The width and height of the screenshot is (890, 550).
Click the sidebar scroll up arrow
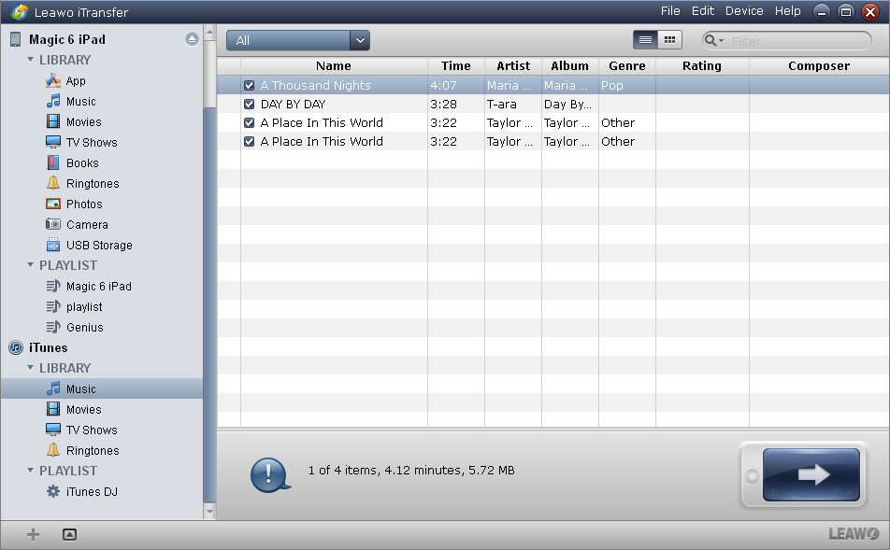pyautogui.click(x=209, y=33)
